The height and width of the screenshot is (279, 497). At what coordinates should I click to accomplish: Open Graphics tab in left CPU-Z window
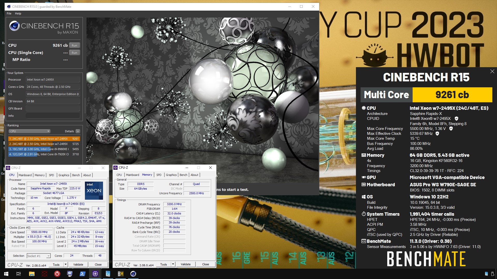[64, 175]
